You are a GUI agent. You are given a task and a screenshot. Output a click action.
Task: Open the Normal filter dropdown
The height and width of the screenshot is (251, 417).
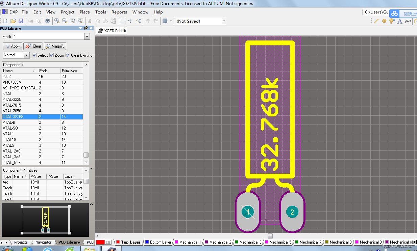pyautogui.click(x=27, y=55)
